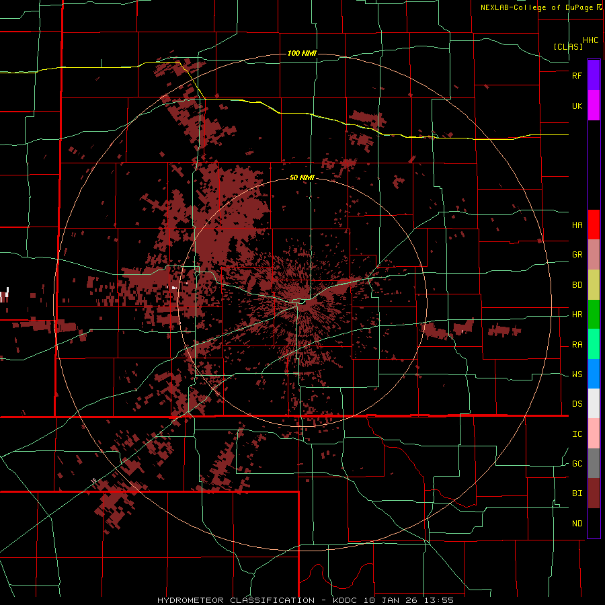Click the RF legend label
The width and height of the screenshot is (605, 605).
point(577,75)
